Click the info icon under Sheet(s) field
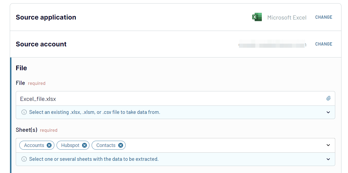This screenshot has height=173, width=348. 24,159
